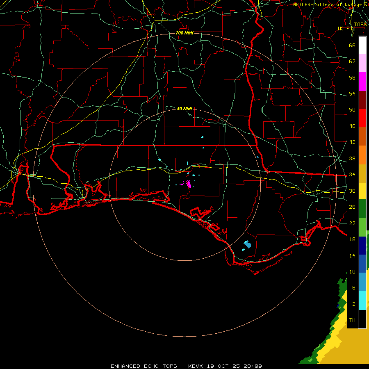Select the dark red legend swatch
The width and height of the screenshot is (369, 369).
[x=362, y=100]
